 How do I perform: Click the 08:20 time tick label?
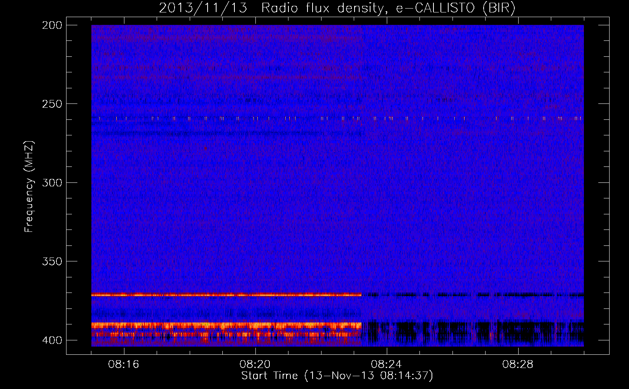(x=255, y=364)
